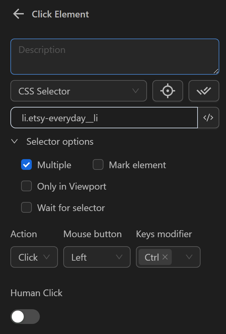The image size is (226, 334).
Task: Collapse Selector options using the chevron
Action: [x=14, y=141]
